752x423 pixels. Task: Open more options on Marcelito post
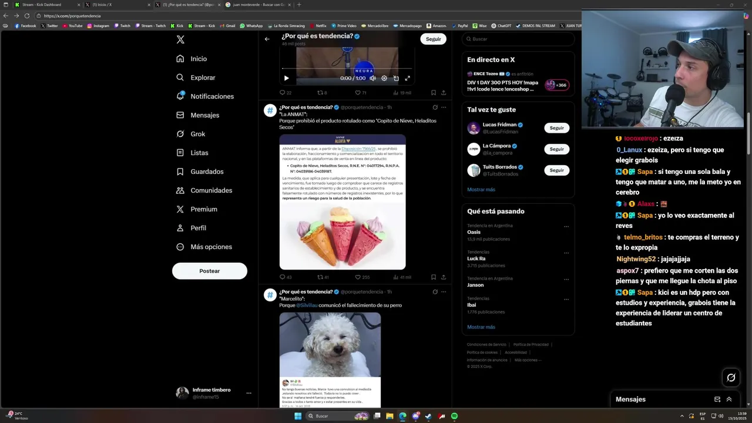pos(444,292)
